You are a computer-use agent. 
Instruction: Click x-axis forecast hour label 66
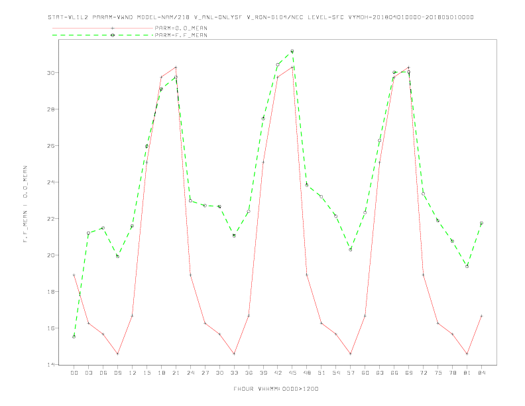click(394, 373)
